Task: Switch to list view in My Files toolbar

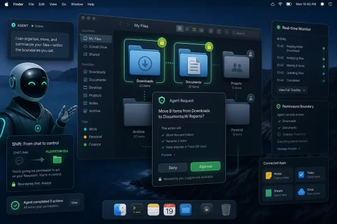Action: click(x=187, y=29)
